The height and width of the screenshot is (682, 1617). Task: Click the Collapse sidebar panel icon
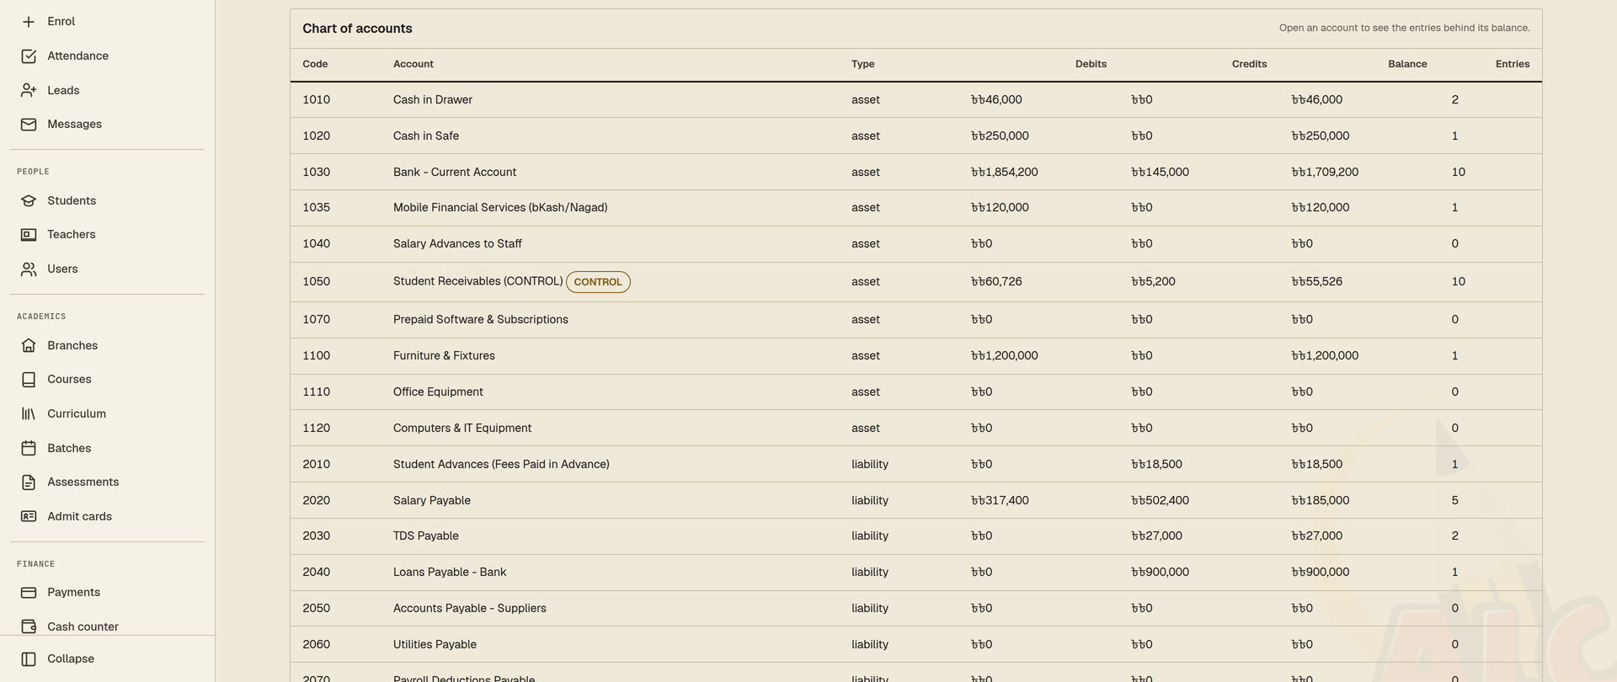29,659
